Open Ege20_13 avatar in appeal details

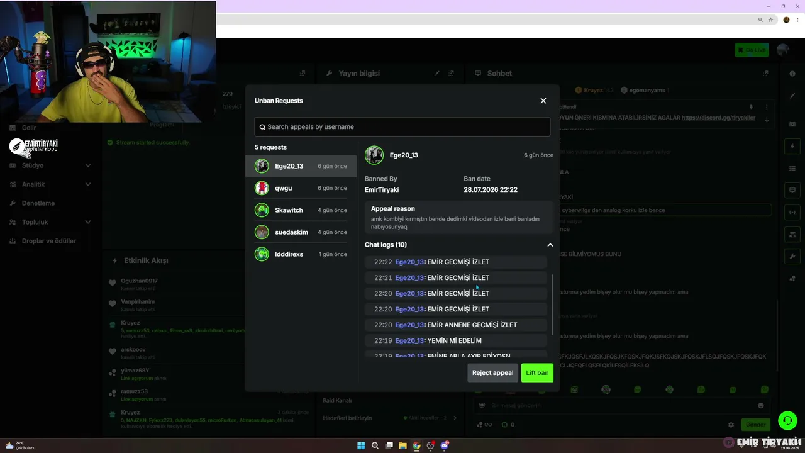(x=374, y=155)
